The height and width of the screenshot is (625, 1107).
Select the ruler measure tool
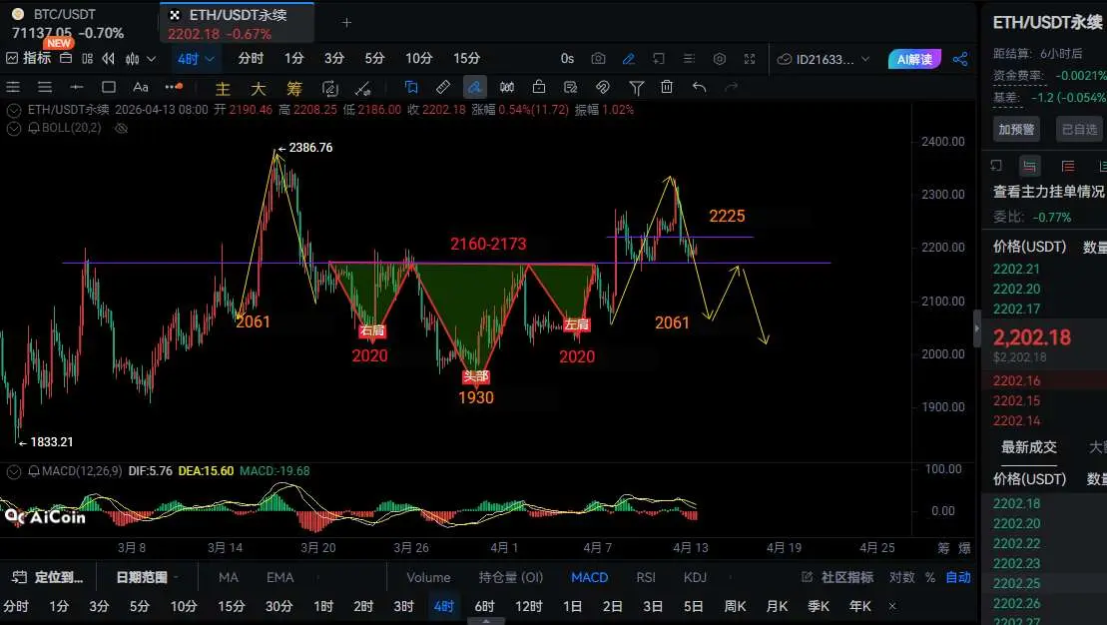442,87
